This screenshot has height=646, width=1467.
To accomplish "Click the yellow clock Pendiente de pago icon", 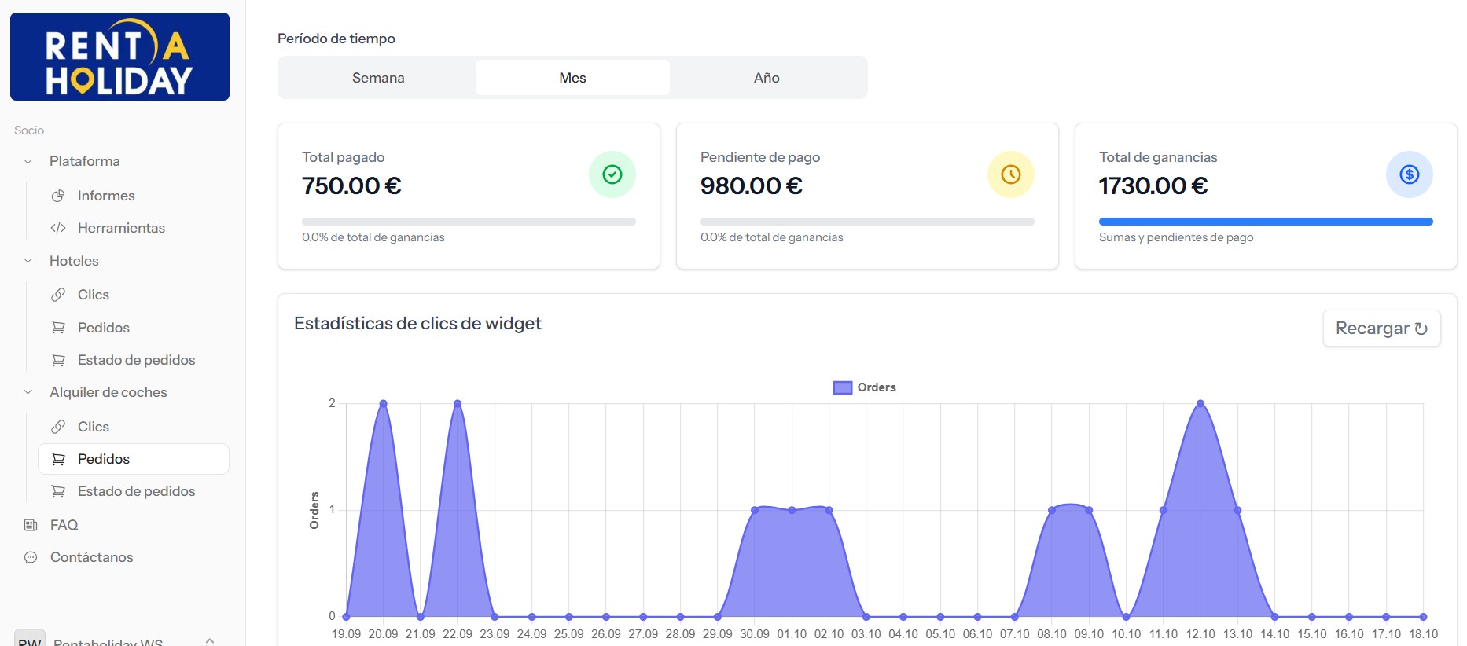I will click(x=1010, y=174).
